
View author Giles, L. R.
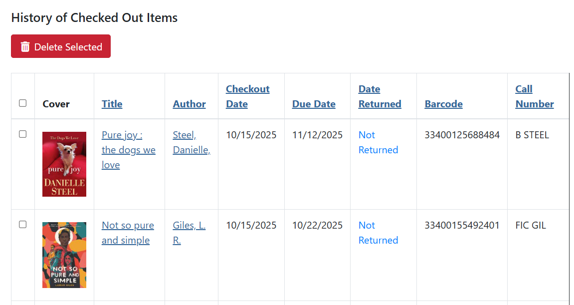point(189,233)
